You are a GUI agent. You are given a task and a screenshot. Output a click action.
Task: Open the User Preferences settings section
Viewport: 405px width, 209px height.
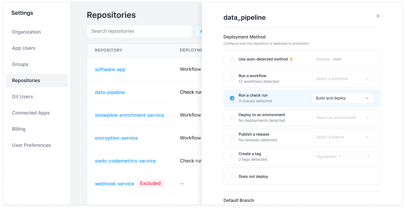(x=31, y=145)
